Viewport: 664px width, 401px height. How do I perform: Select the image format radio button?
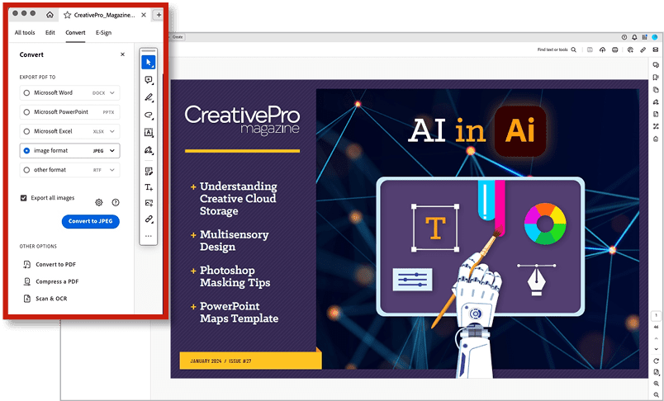pyautogui.click(x=26, y=151)
